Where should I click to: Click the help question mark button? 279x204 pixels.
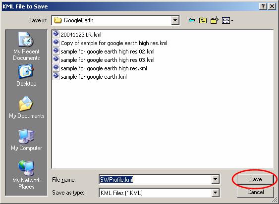(263, 6)
